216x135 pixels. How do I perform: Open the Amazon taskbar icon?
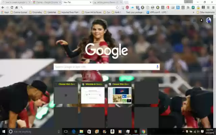(x=112, y=132)
